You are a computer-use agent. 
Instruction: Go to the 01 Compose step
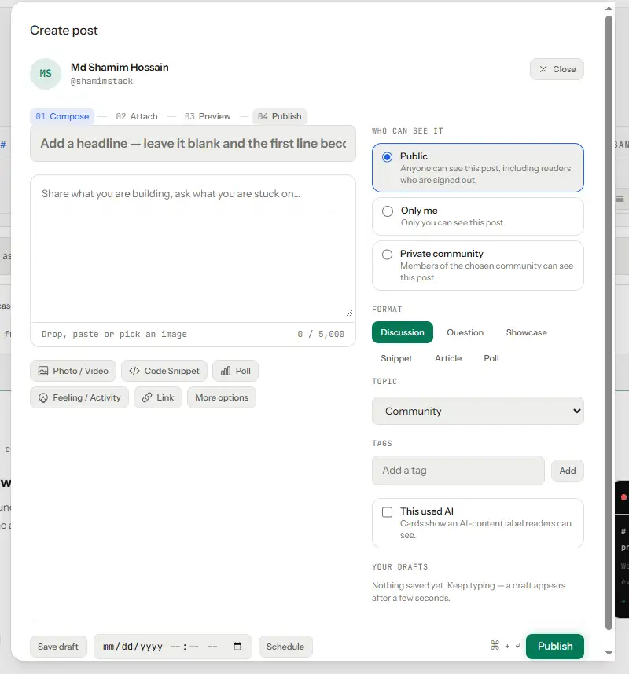point(62,116)
